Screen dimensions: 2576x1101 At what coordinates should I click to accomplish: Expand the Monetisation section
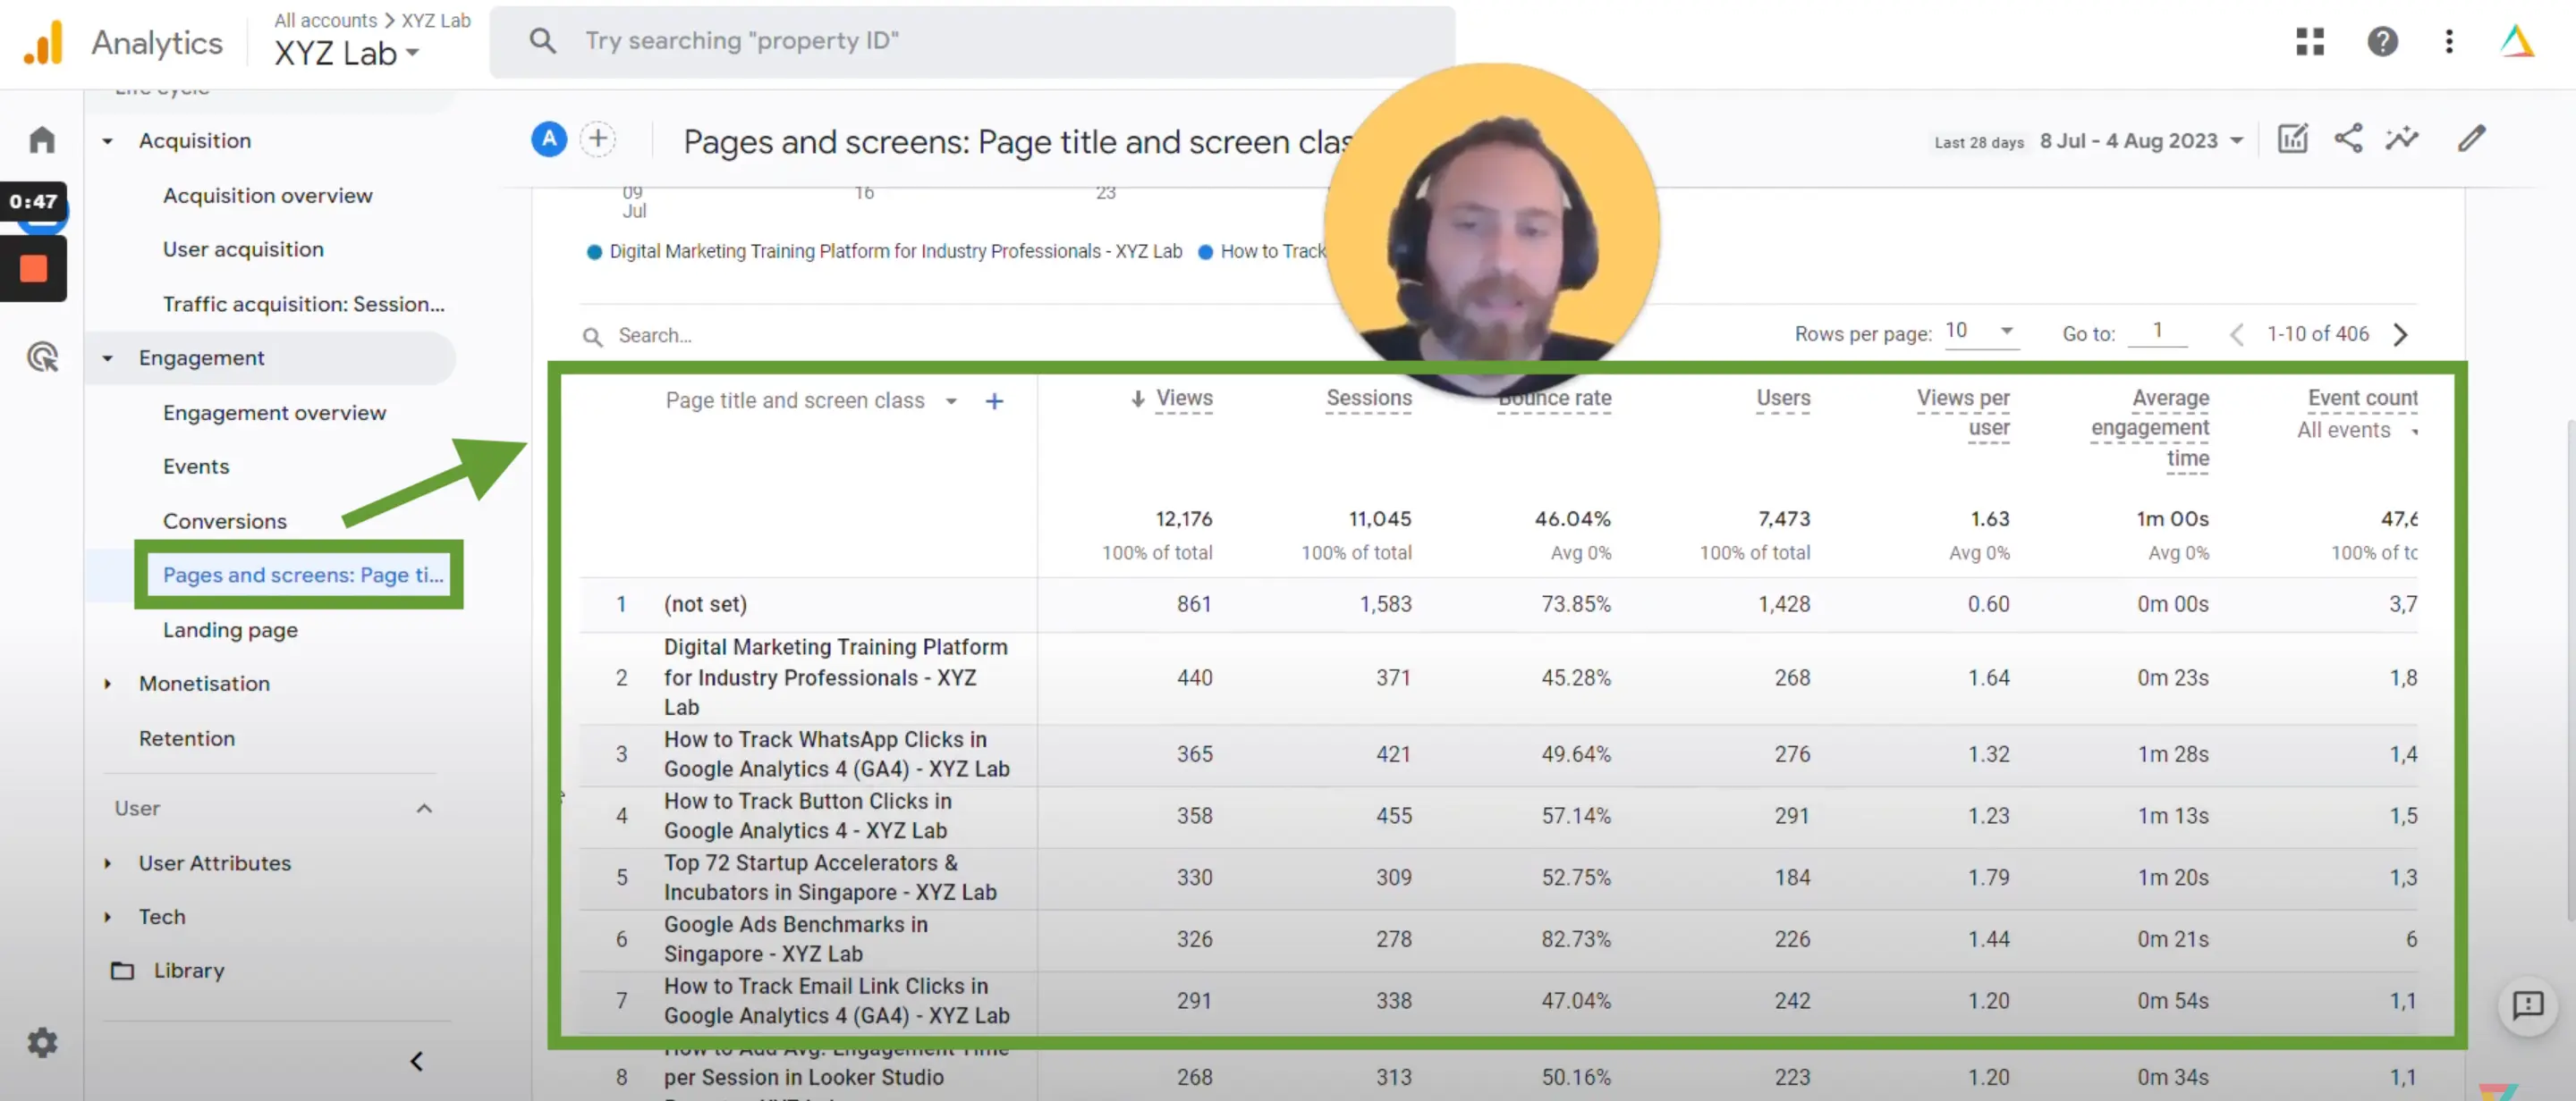[x=107, y=684]
